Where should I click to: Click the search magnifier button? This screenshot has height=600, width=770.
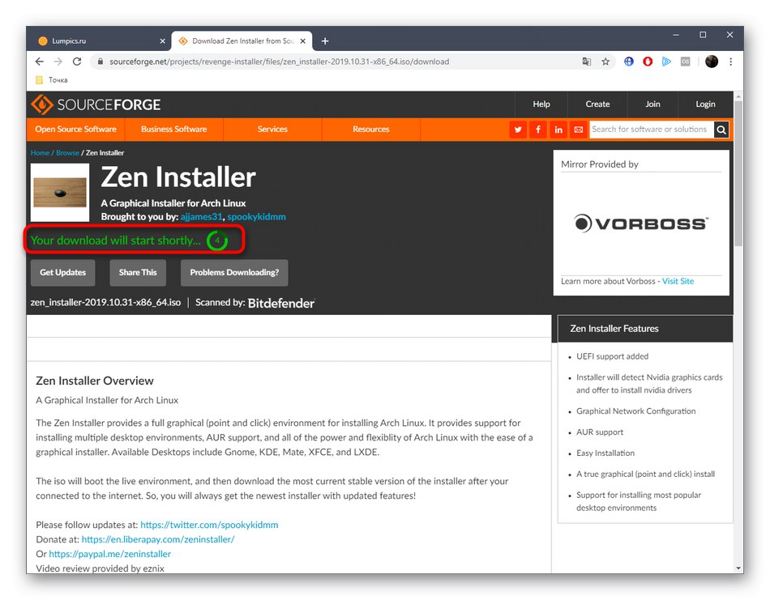point(721,130)
